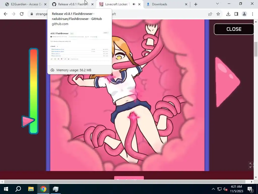Close the E2Guardian tab
Viewport: 258px width, 194px height.
coord(45,4)
